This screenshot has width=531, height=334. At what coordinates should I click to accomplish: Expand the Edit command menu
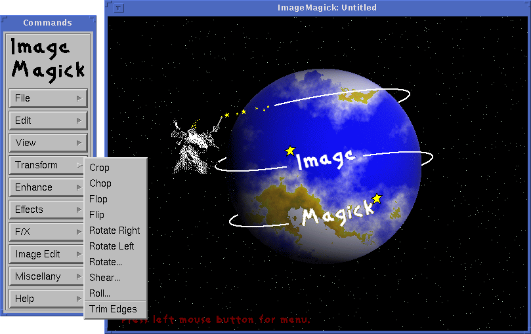(x=48, y=121)
